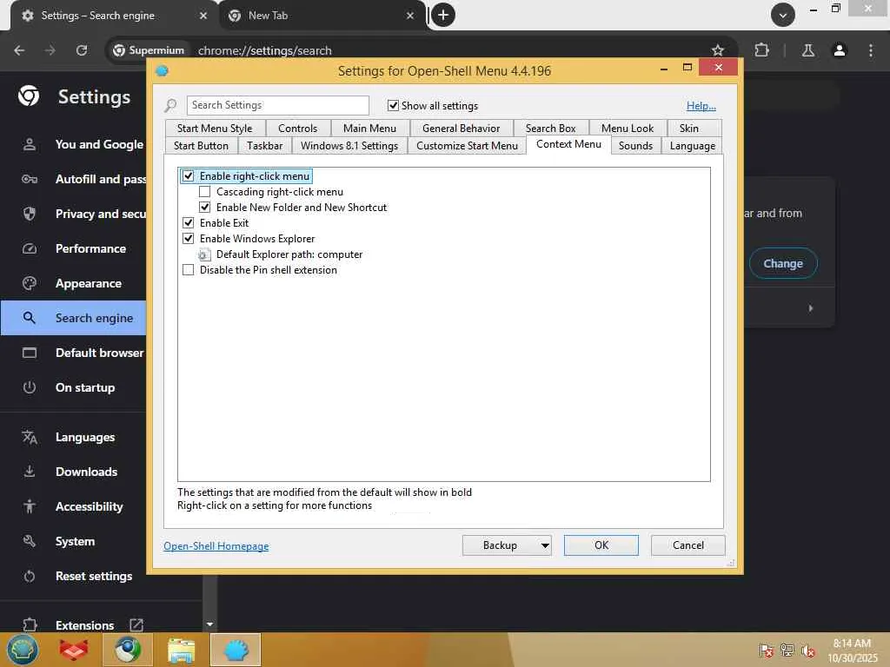Open the Search Box tab
The image size is (890, 667).
[x=550, y=129]
